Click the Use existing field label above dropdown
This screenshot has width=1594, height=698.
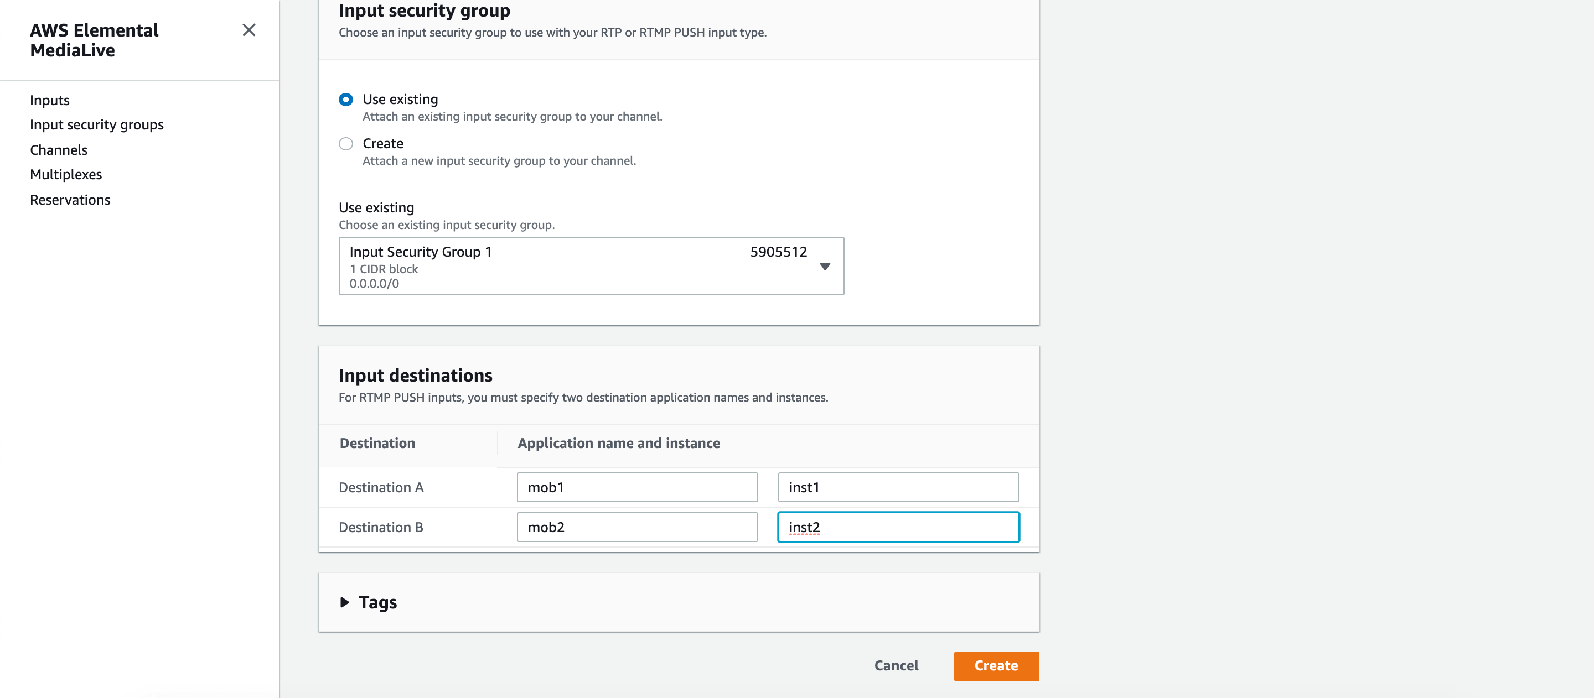click(376, 208)
